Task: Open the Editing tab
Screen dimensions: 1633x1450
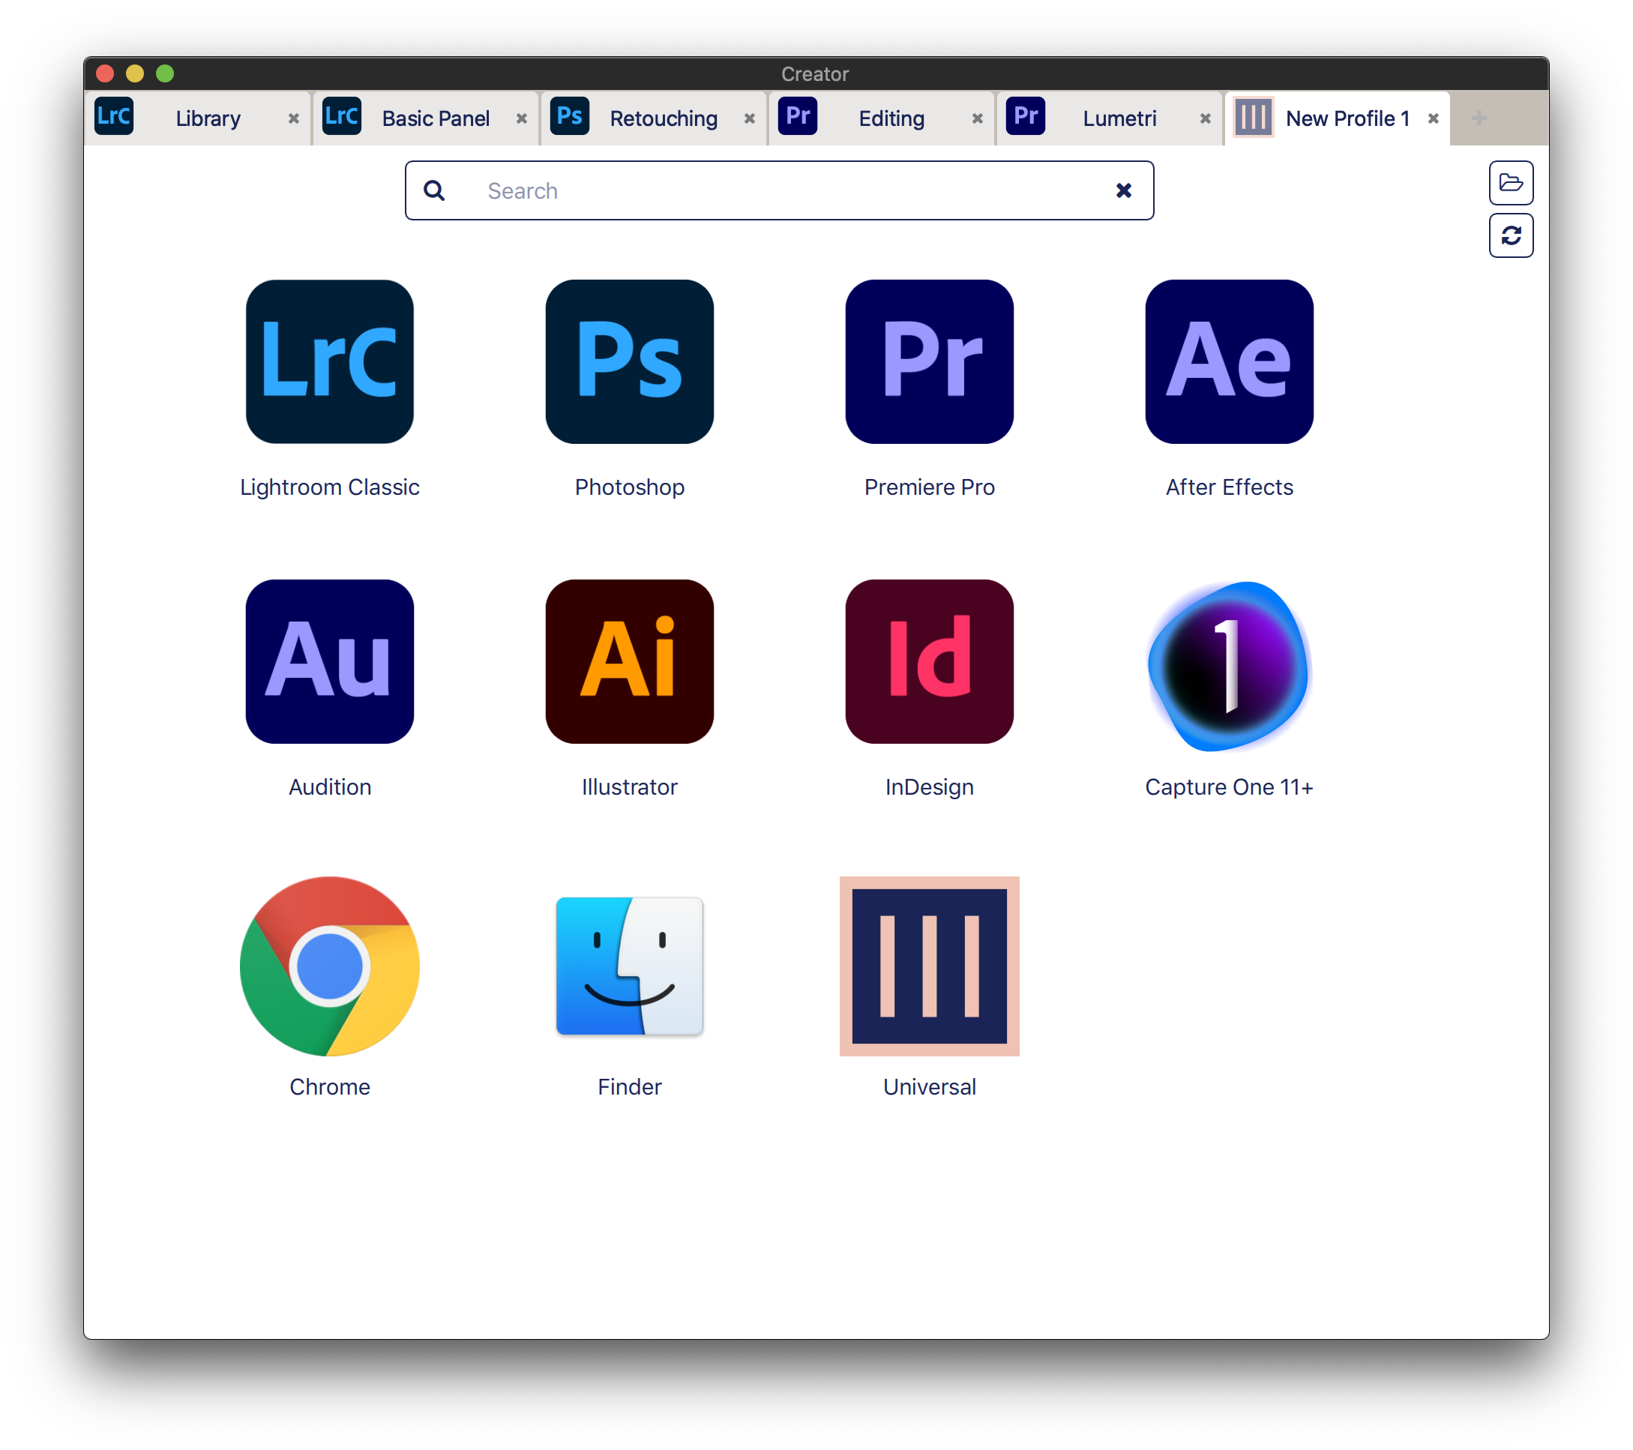Action: pos(881,118)
